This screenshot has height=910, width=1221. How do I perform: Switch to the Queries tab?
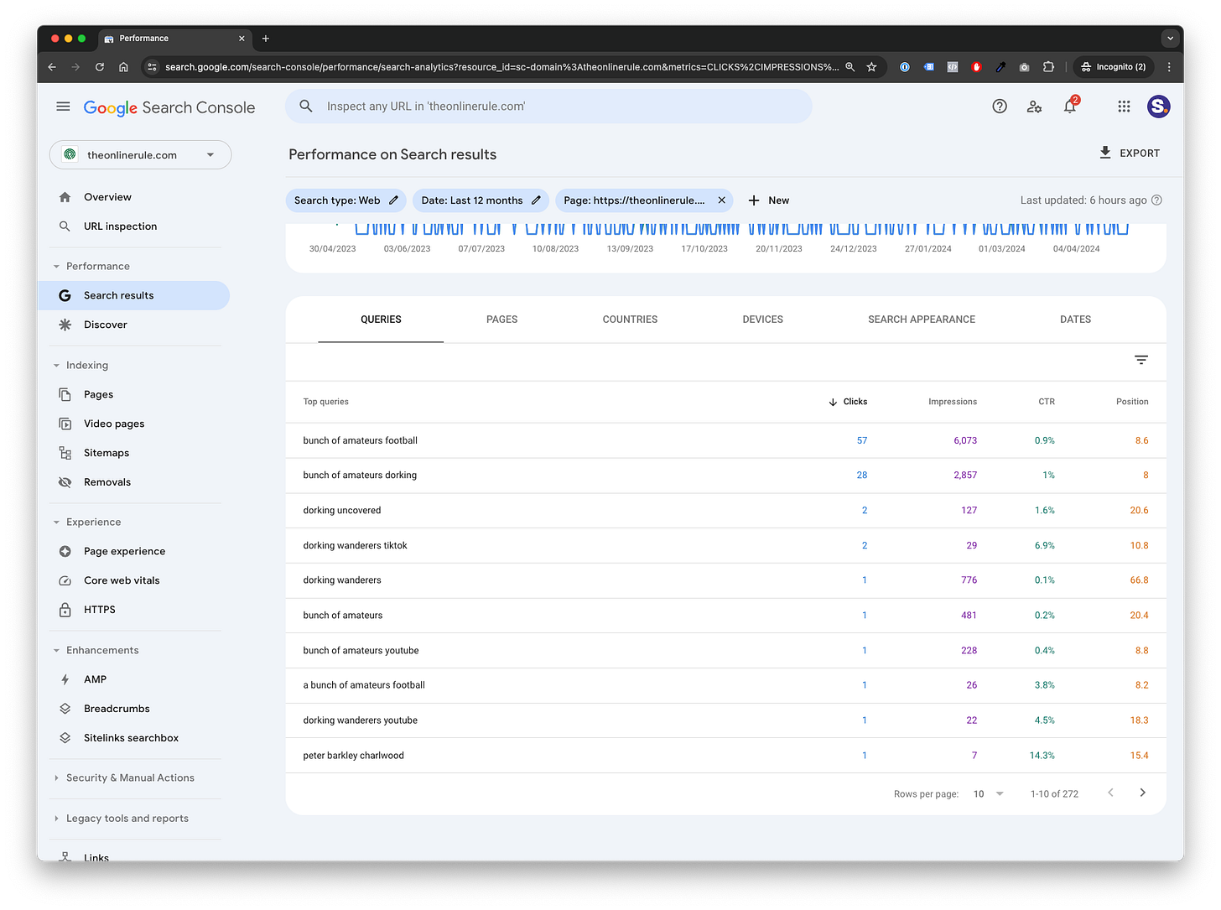(381, 320)
